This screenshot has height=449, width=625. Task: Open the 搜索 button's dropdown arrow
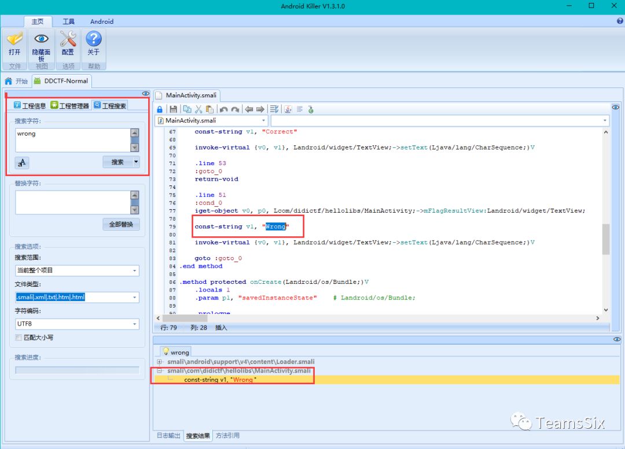[136, 162]
